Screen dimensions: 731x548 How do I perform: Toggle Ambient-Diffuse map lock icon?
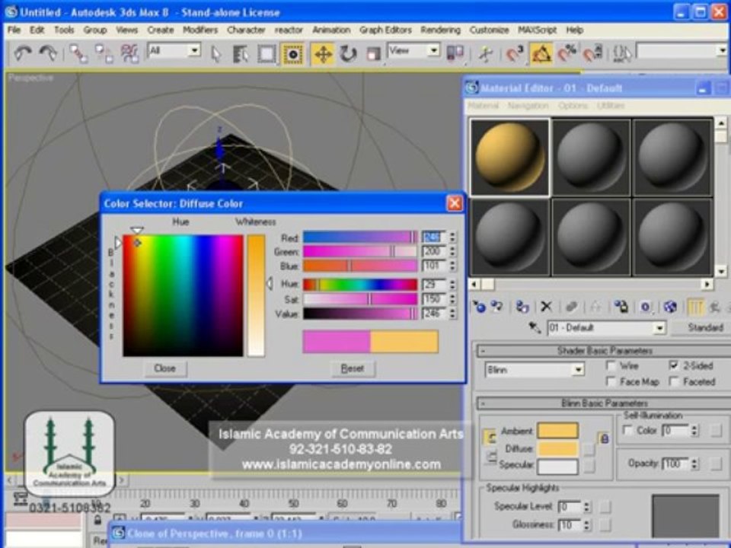[604, 438]
